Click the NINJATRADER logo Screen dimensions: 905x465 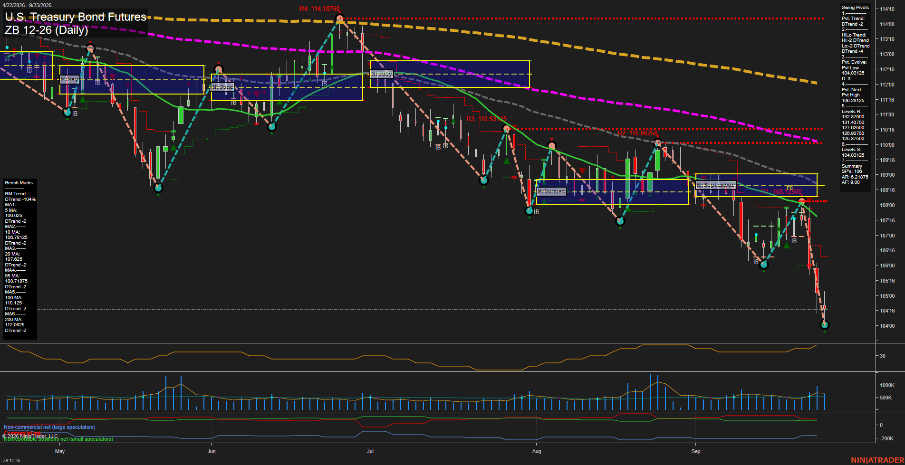[x=877, y=460]
